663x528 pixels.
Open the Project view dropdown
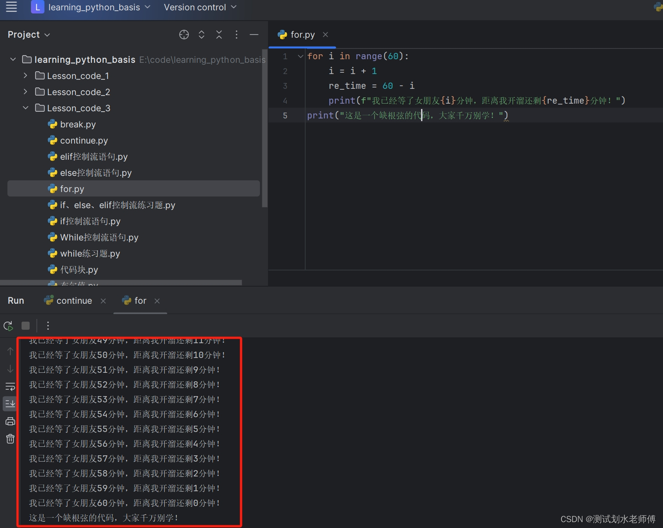point(29,35)
